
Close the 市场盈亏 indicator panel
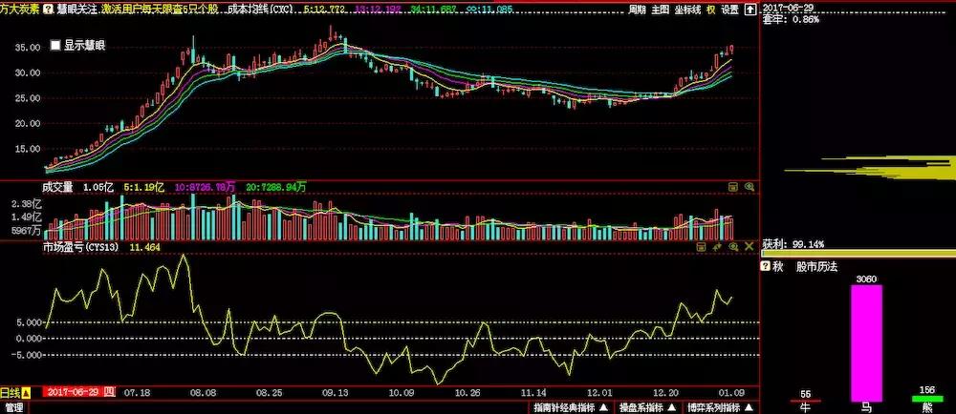point(749,246)
